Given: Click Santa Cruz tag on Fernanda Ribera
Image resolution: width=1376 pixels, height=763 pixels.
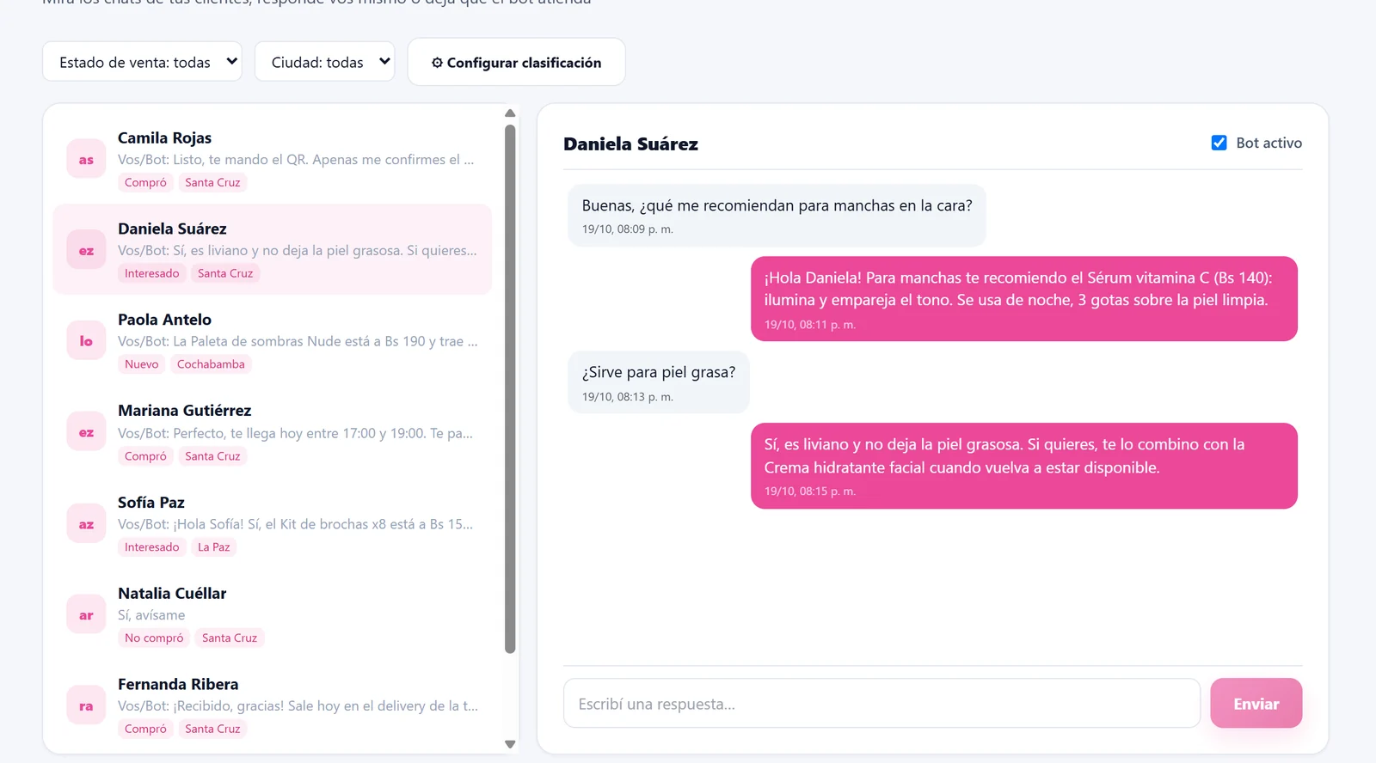Looking at the screenshot, I should [x=212, y=729].
